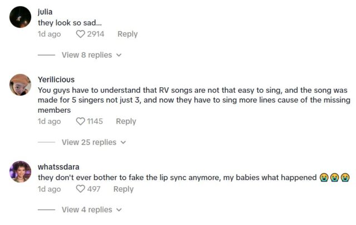This screenshot has height=225, width=356.
Task: Expand View 4 replies under whatssdara
Action: [x=86, y=209]
